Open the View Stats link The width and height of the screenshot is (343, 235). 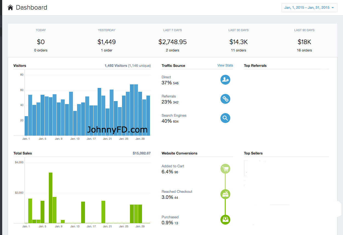tap(225, 65)
